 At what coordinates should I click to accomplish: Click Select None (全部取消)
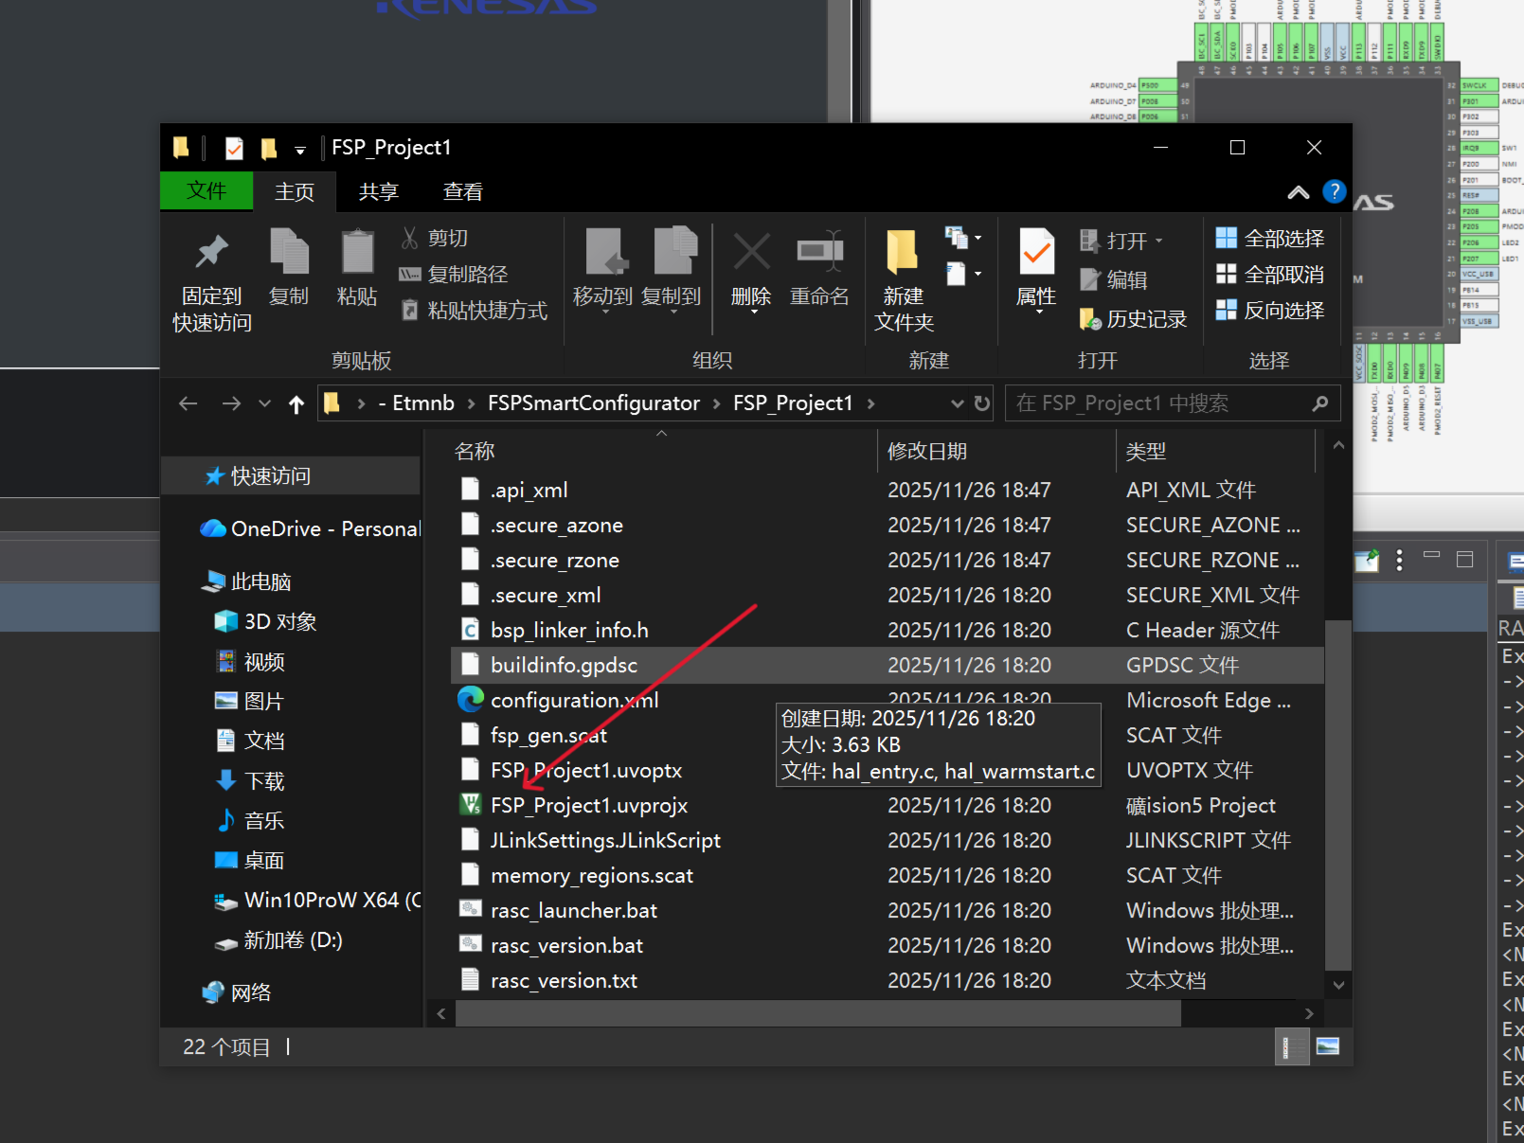pyautogui.click(x=1270, y=275)
